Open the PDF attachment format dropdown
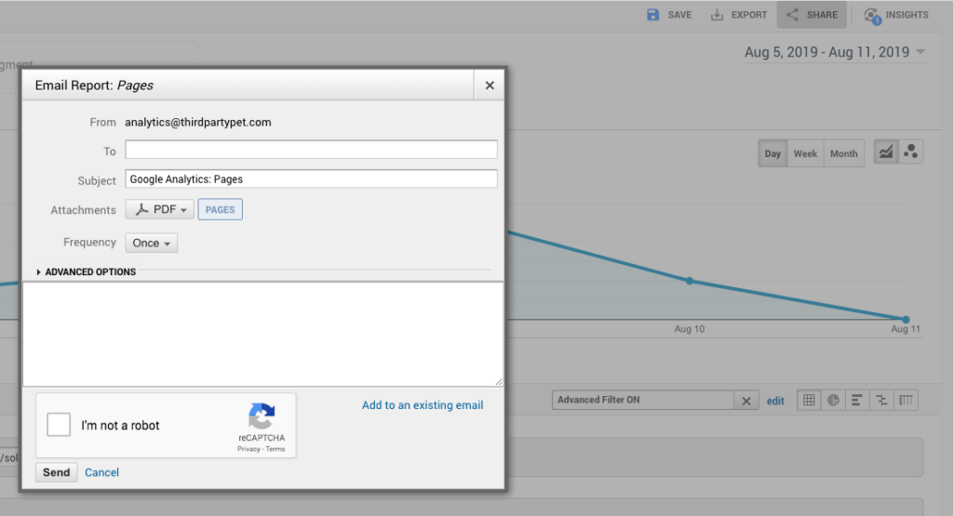The height and width of the screenshot is (516, 953). pyautogui.click(x=160, y=210)
